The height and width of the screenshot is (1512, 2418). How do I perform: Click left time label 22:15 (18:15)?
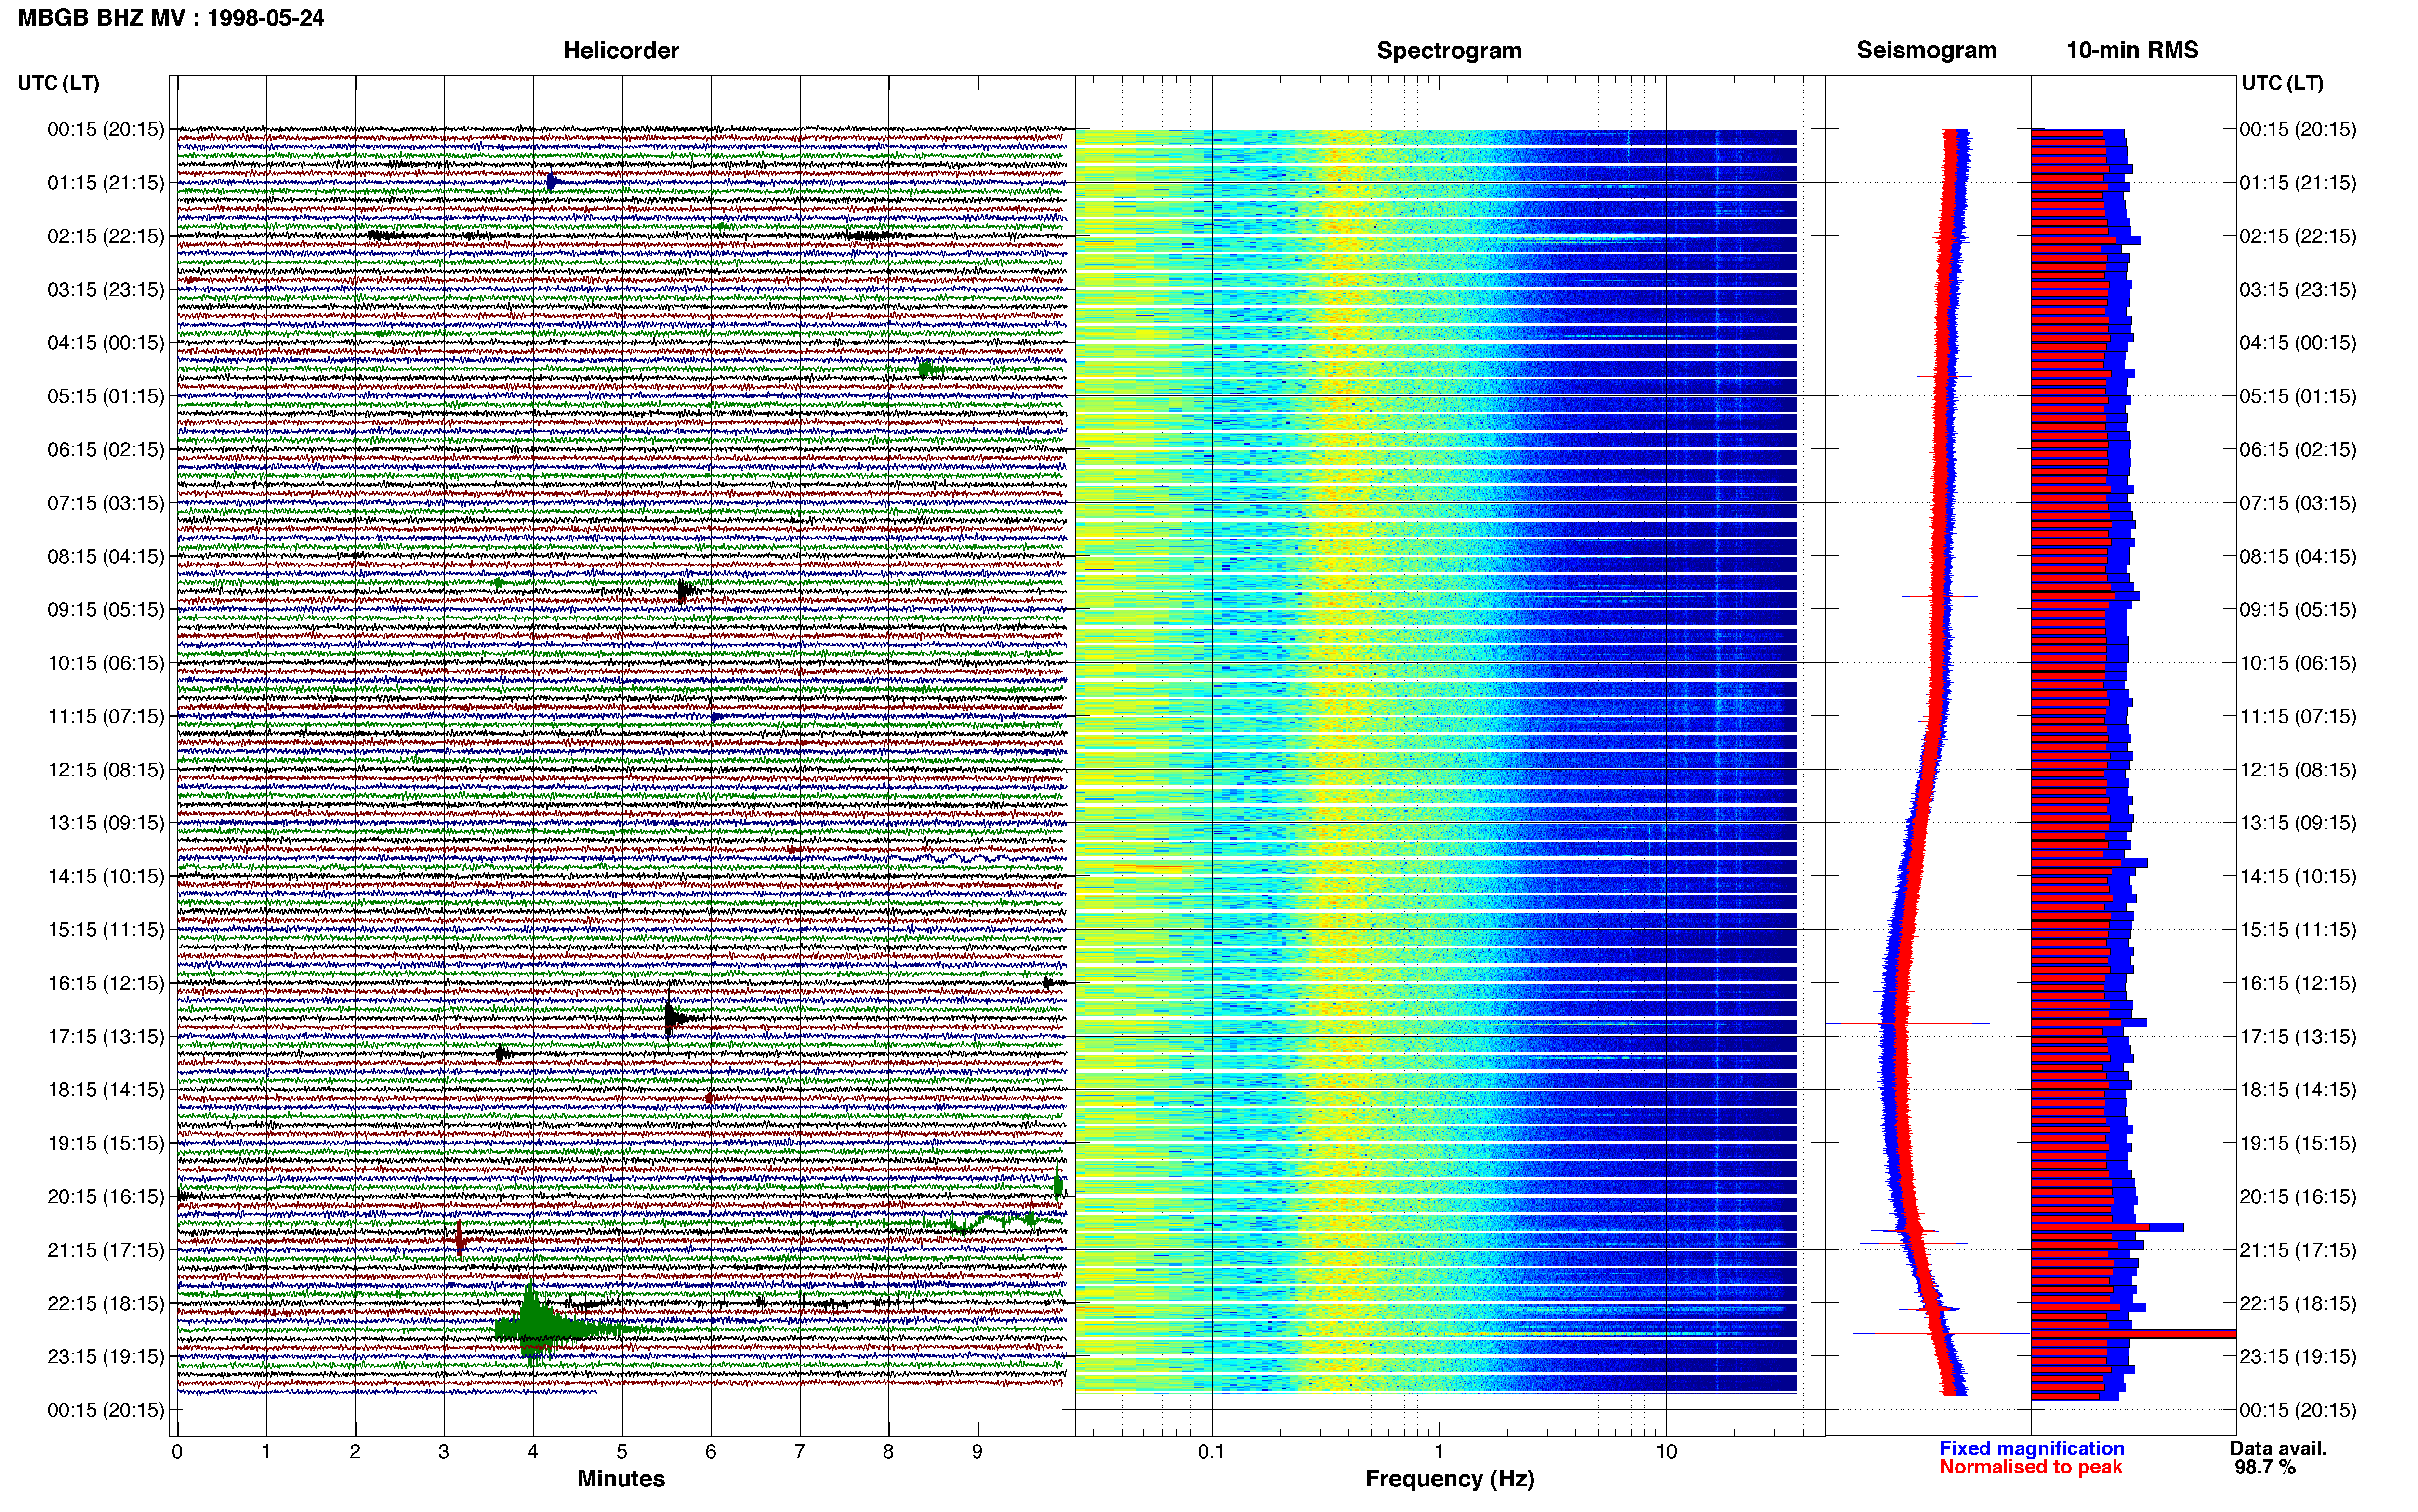click(x=106, y=1303)
